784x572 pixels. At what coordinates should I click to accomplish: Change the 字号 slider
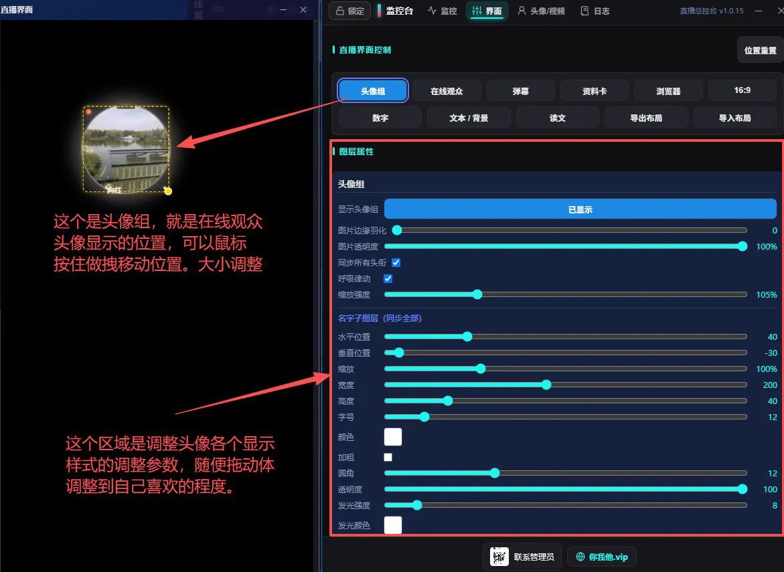566,417
